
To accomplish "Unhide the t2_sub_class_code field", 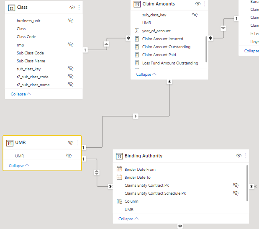I will [x=71, y=76].
